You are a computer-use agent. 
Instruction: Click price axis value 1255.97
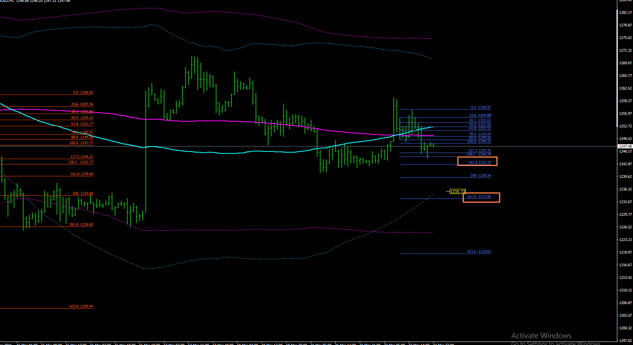[x=625, y=114]
